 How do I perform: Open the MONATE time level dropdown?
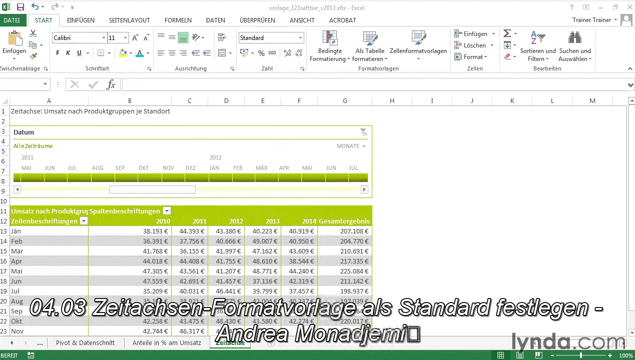pyautogui.click(x=351, y=146)
